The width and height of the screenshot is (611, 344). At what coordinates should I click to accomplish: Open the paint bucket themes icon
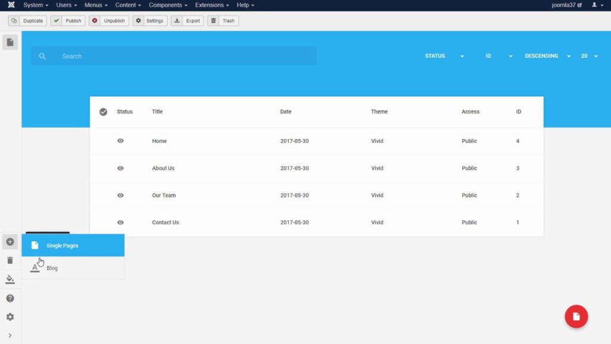(10, 279)
